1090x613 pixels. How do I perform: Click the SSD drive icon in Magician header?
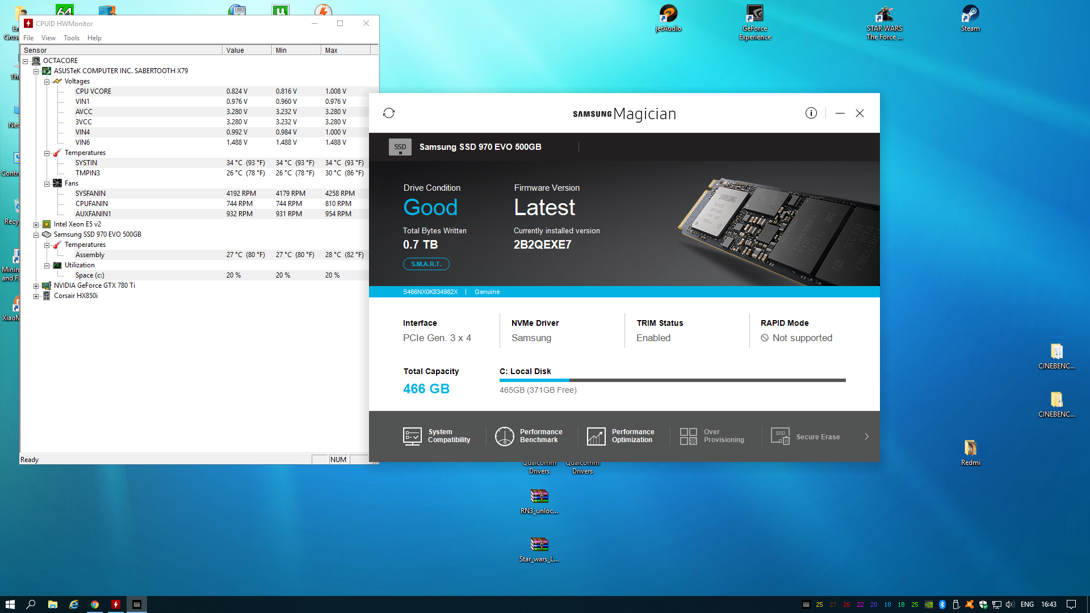point(400,147)
